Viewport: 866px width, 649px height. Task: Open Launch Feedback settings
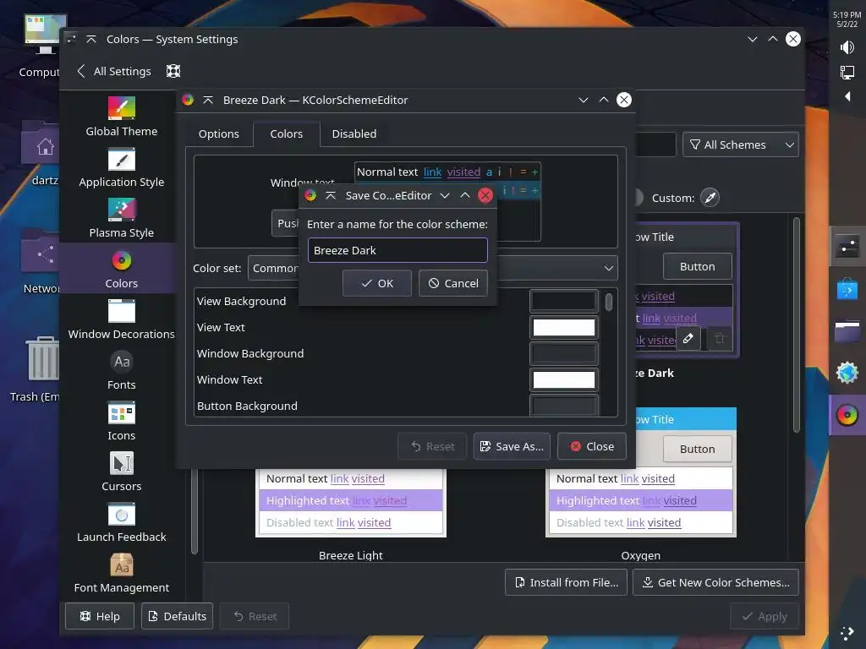(122, 522)
